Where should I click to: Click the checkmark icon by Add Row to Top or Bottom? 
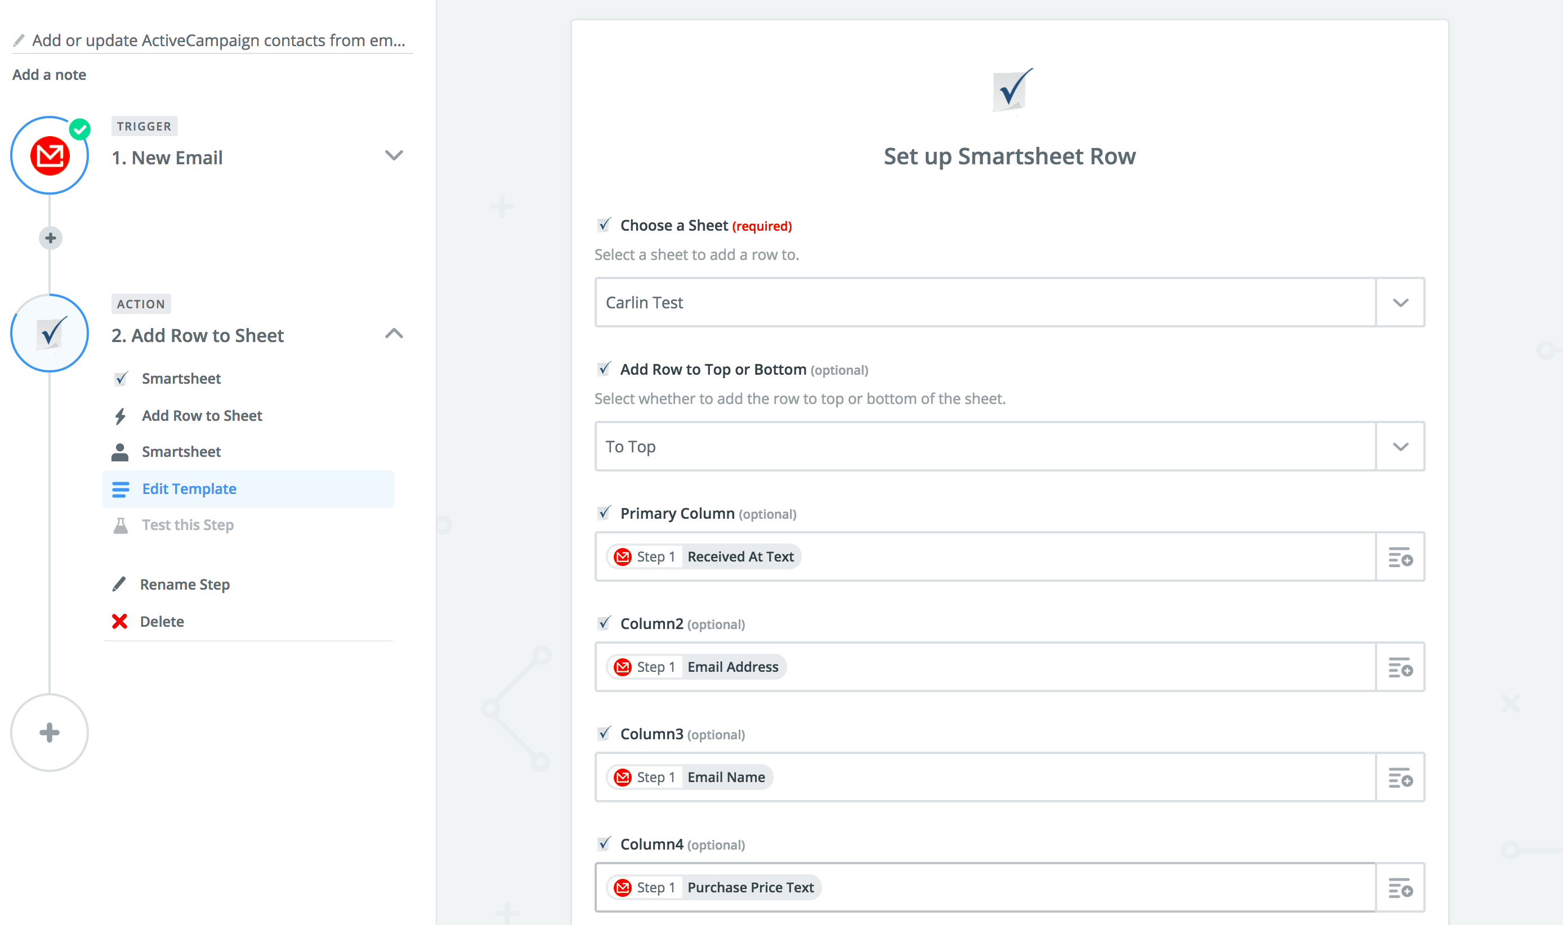coord(604,369)
